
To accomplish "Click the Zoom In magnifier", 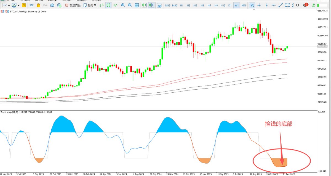I will click(123, 5).
